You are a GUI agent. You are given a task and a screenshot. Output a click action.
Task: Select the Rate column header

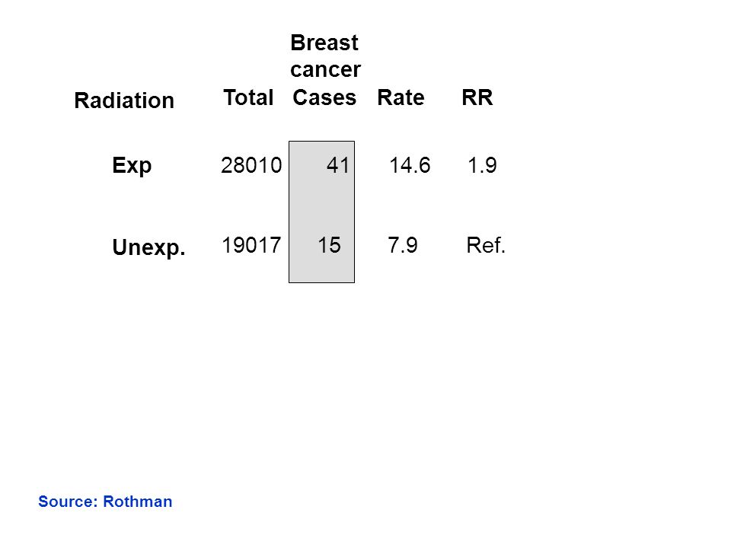[401, 97]
